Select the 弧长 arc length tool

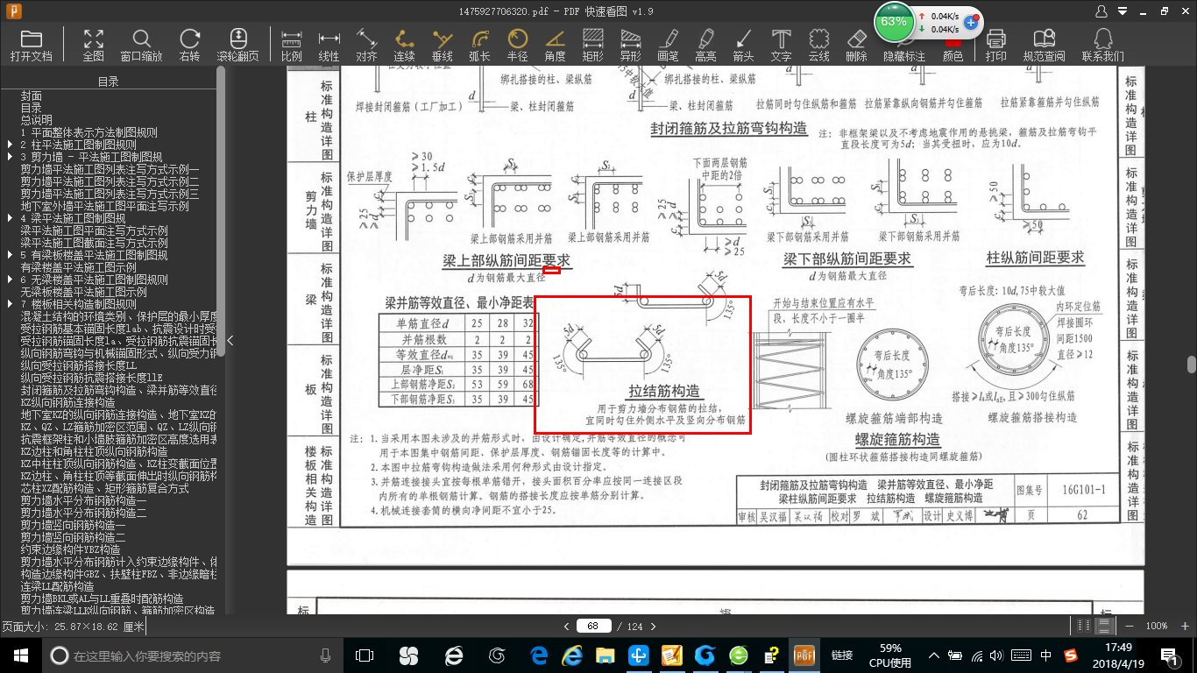(x=479, y=45)
